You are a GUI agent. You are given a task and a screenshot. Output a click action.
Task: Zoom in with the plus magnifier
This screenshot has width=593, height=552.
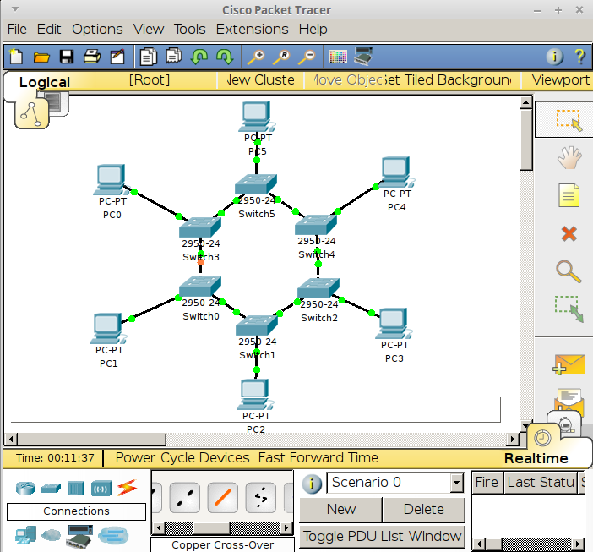click(x=256, y=57)
